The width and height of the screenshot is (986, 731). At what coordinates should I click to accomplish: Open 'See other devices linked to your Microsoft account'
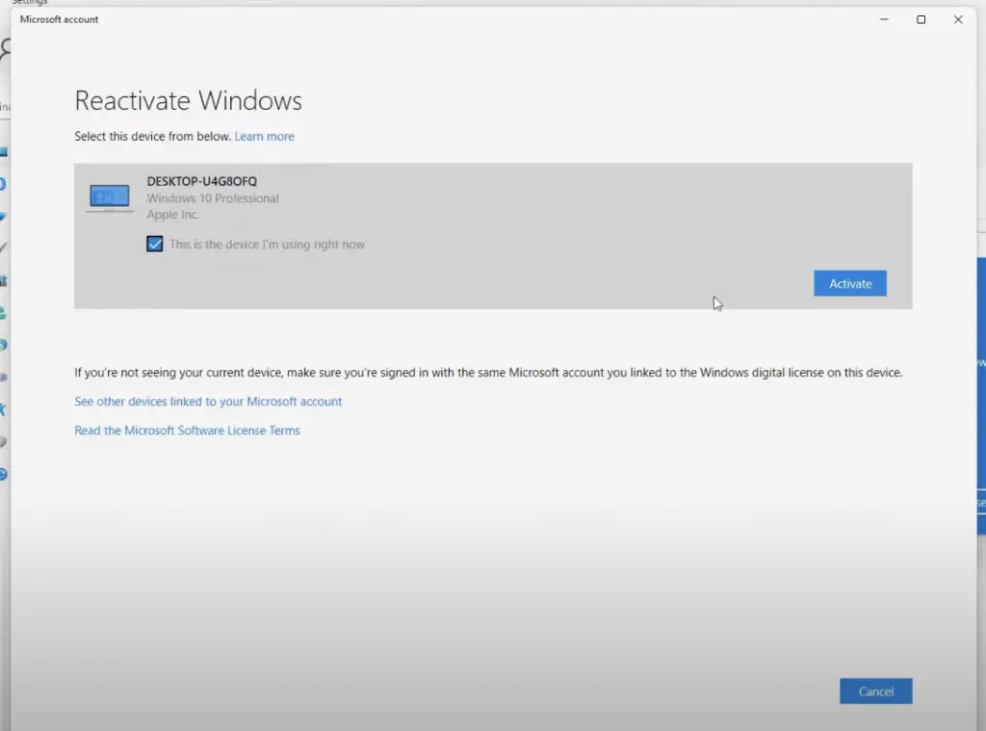click(x=208, y=402)
